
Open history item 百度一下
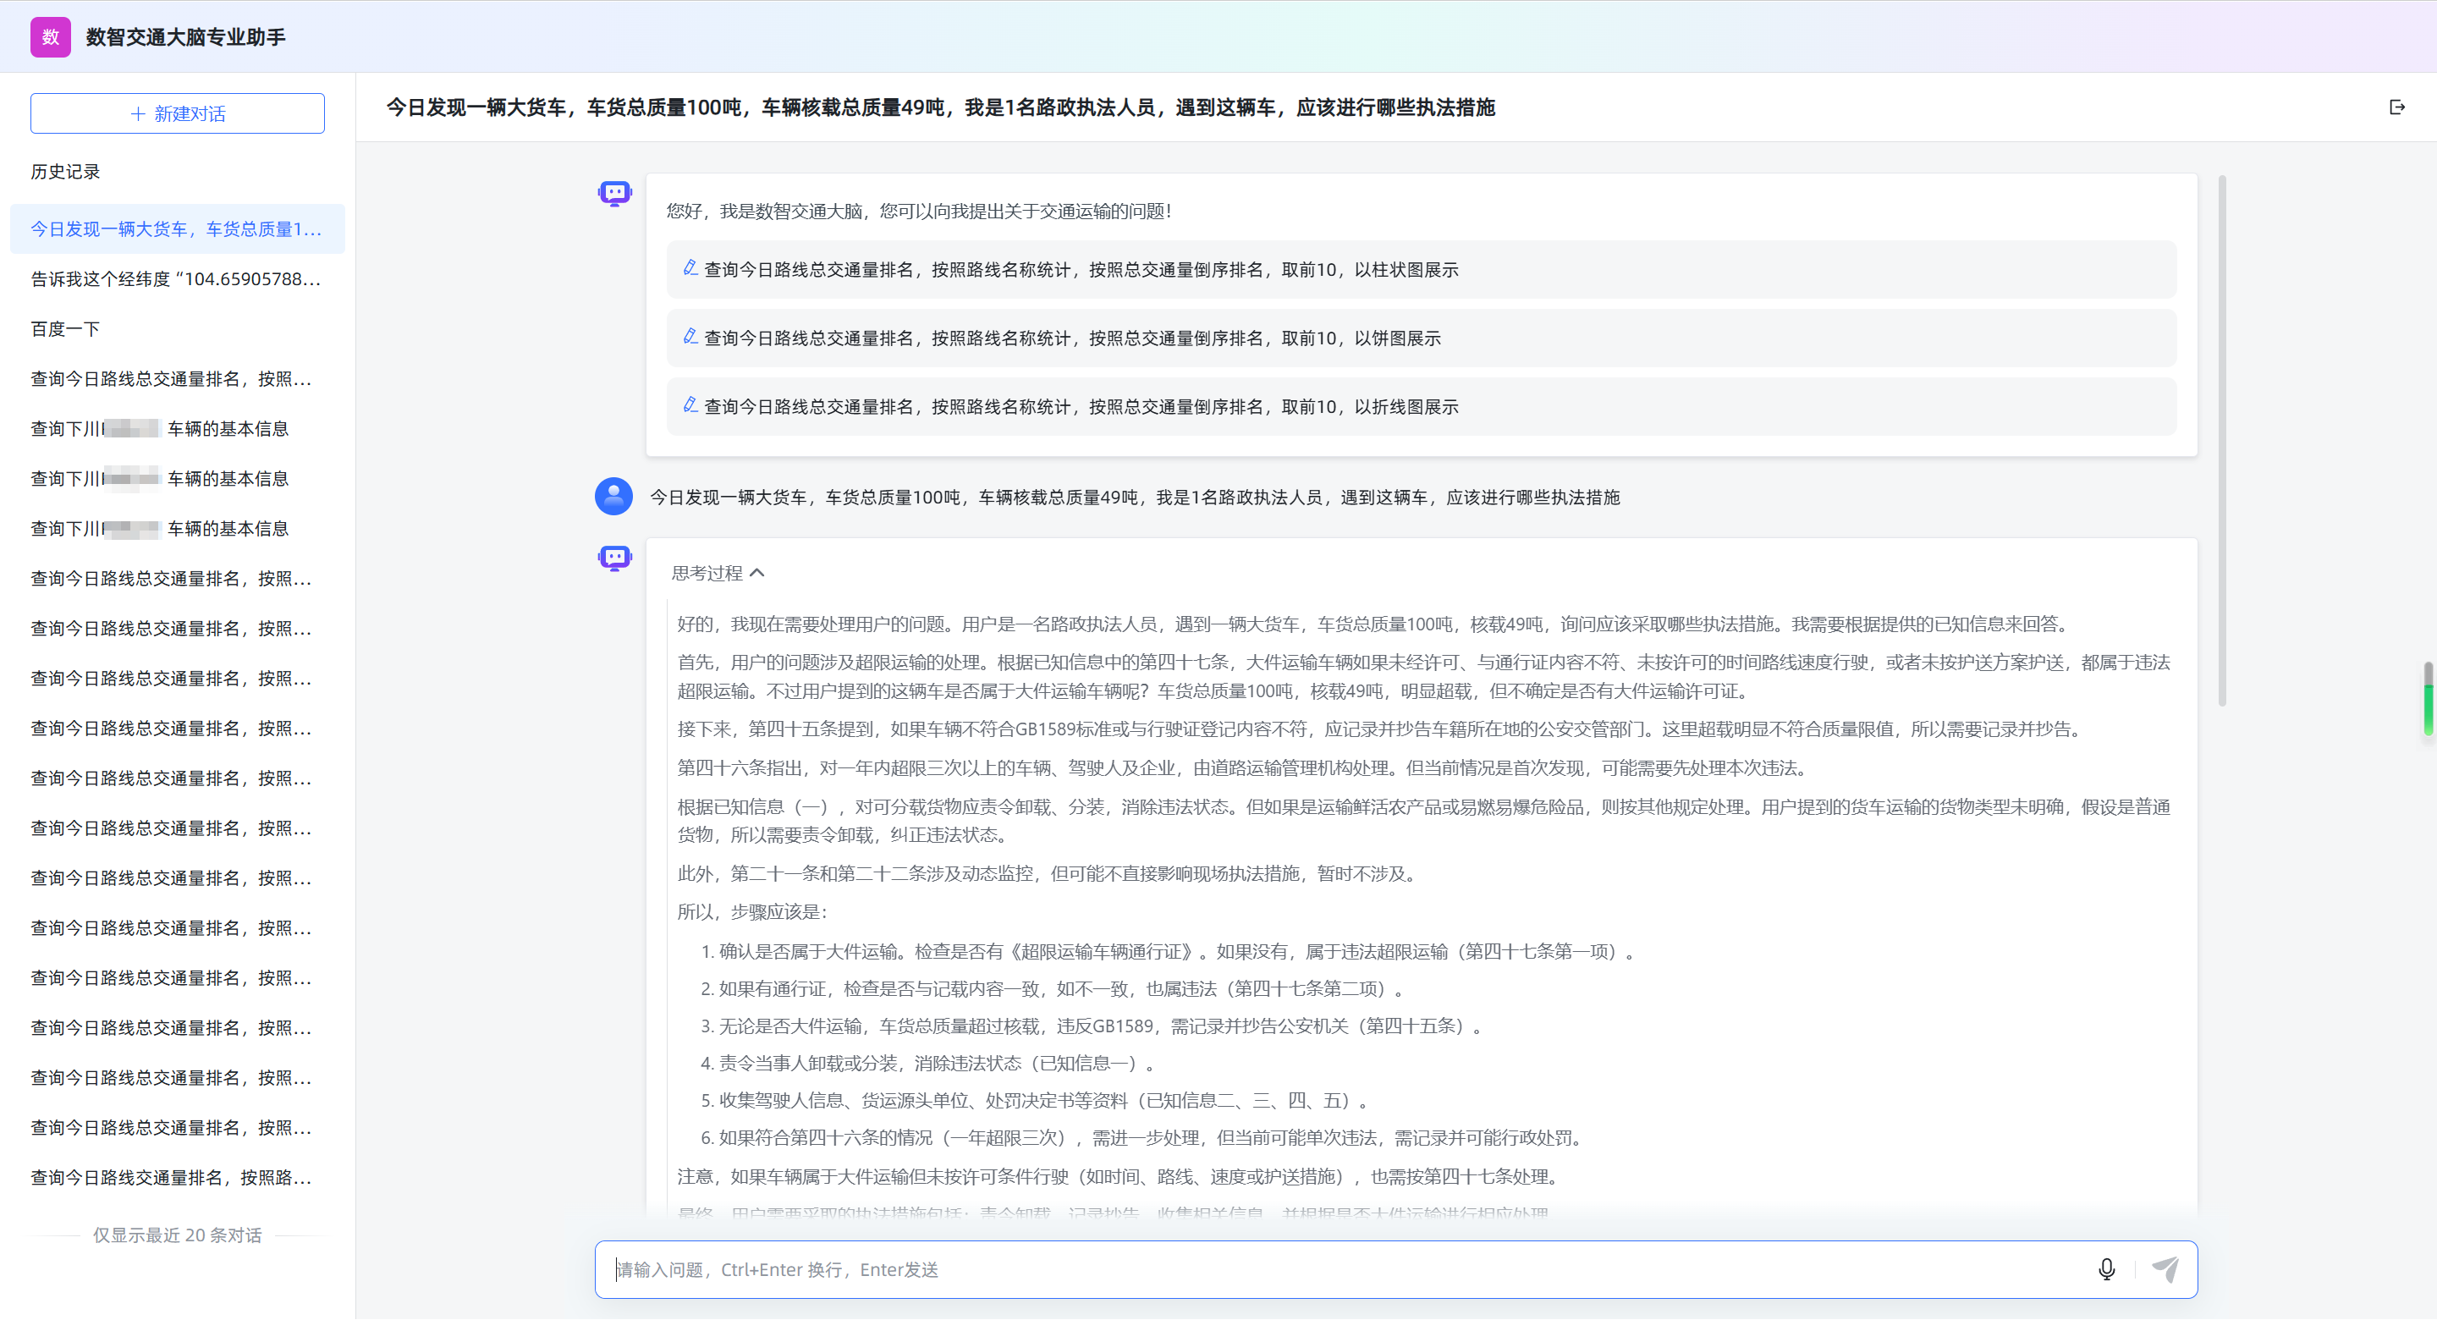coord(65,328)
